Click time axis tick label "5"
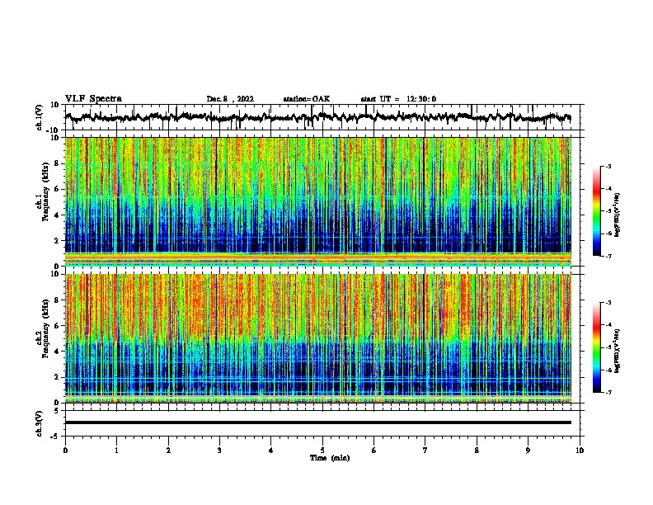 coord(322,451)
